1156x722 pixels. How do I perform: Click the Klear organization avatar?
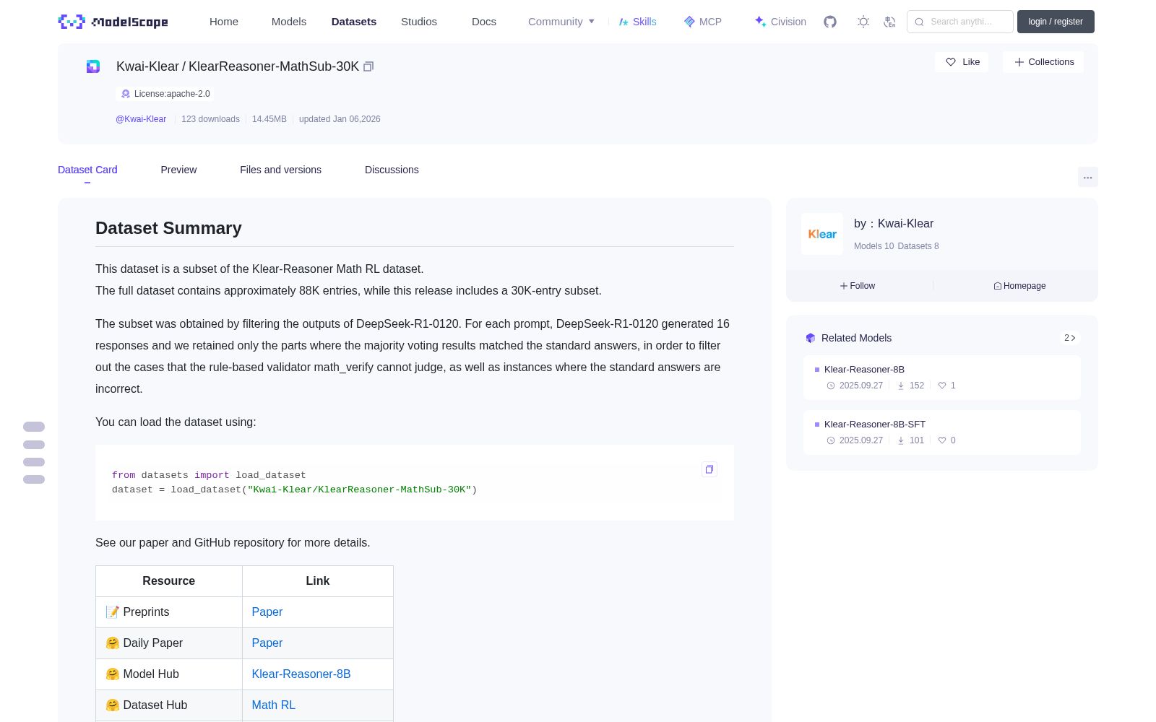click(x=822, y=234)
